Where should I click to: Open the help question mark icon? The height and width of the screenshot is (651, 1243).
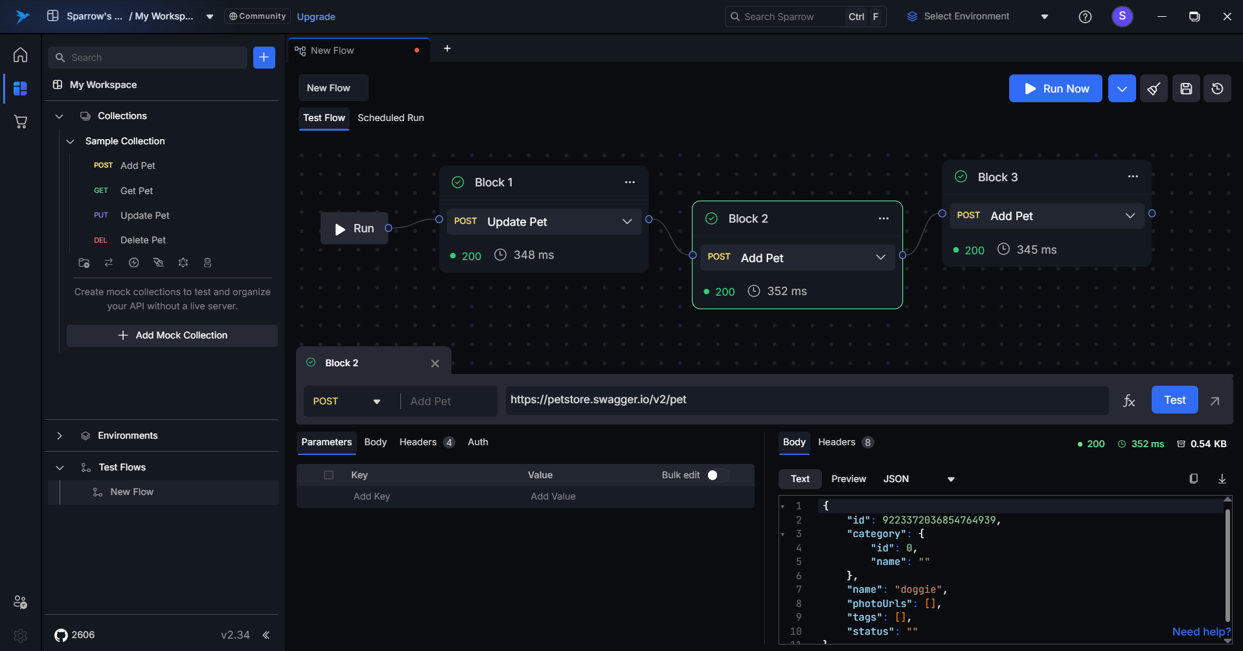click(x=1085, y=17)
